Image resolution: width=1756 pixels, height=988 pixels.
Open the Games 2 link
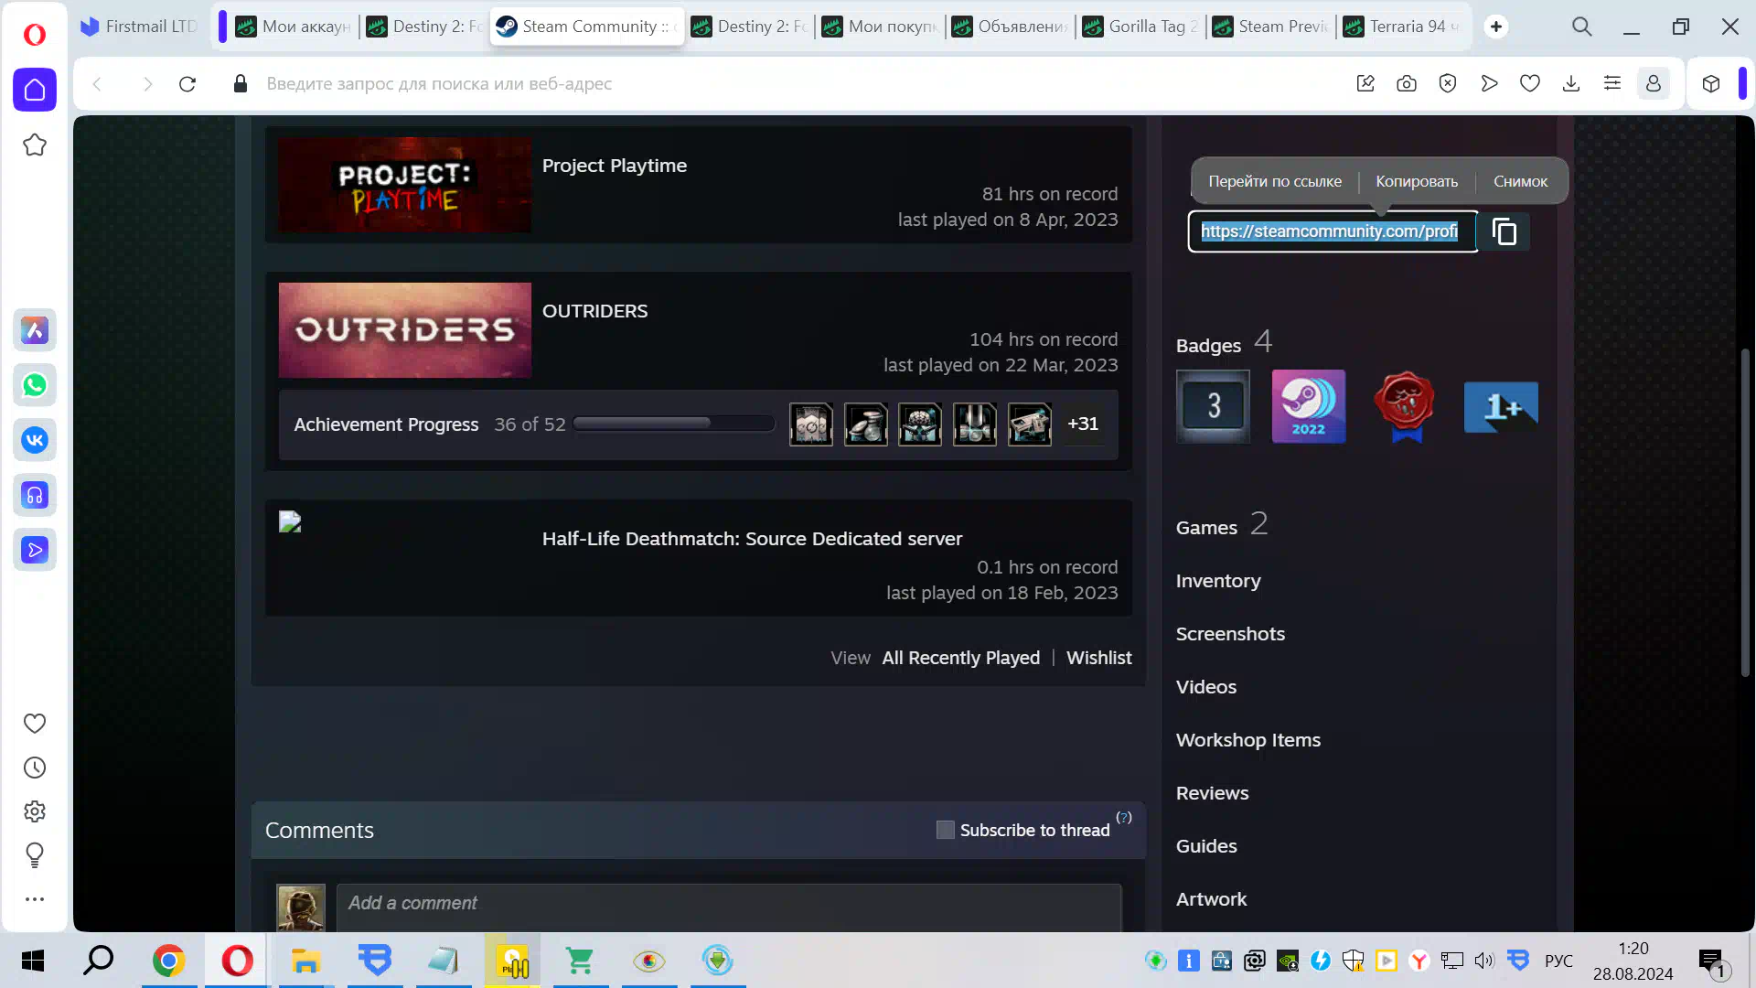click(1222, 525)
